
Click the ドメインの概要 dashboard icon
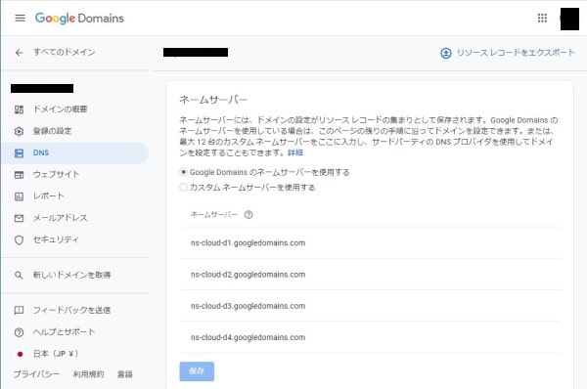tap(19, 109)
